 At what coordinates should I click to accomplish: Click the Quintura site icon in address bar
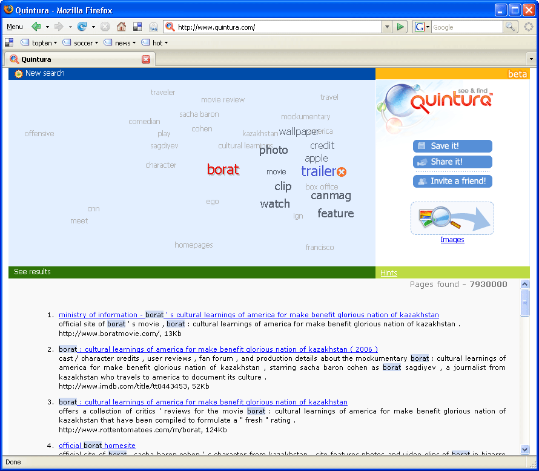click(170, 27)
